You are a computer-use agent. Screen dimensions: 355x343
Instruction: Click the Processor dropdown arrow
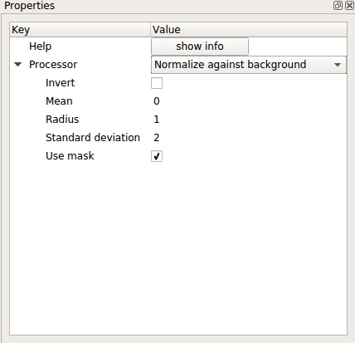(x=338, y=65)
